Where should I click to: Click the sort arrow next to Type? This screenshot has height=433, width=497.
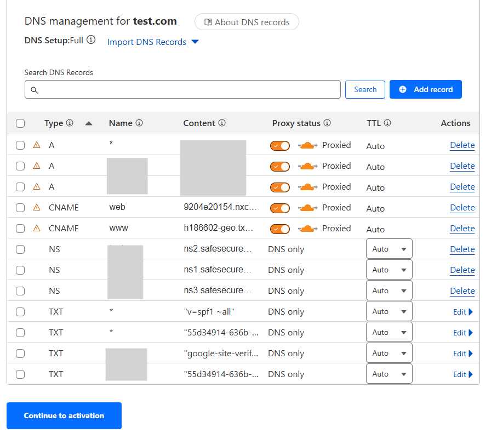click(x=89, y=124)
